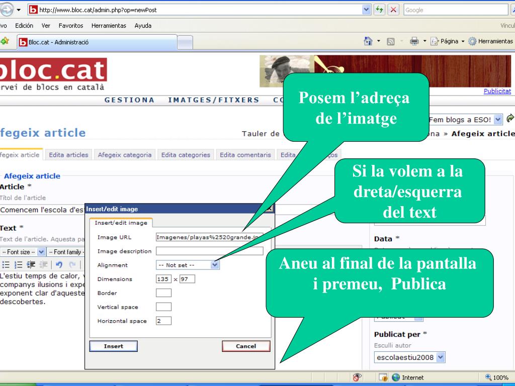Image resolution: width=515 pixels, height=386 pixels.
Task: Click the Border input field
Action: click(x=163, y=293)
